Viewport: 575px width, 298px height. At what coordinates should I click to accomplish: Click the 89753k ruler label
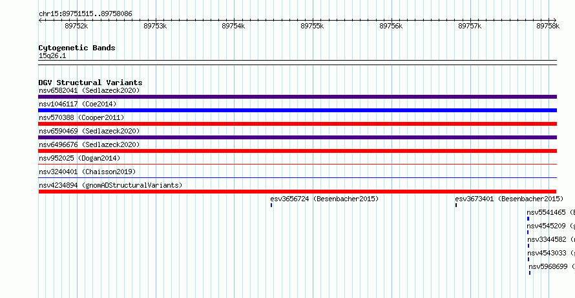click(155, 26)
